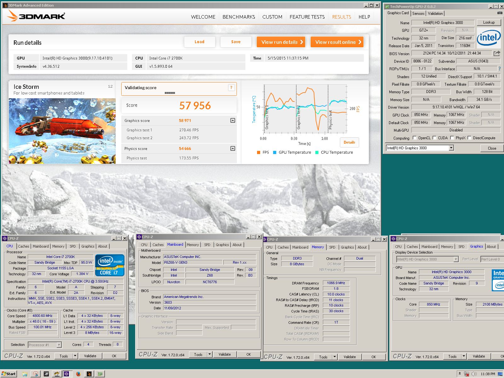Click the Details button under the chart
The image size is (504, 378).
tap(349, 142)
